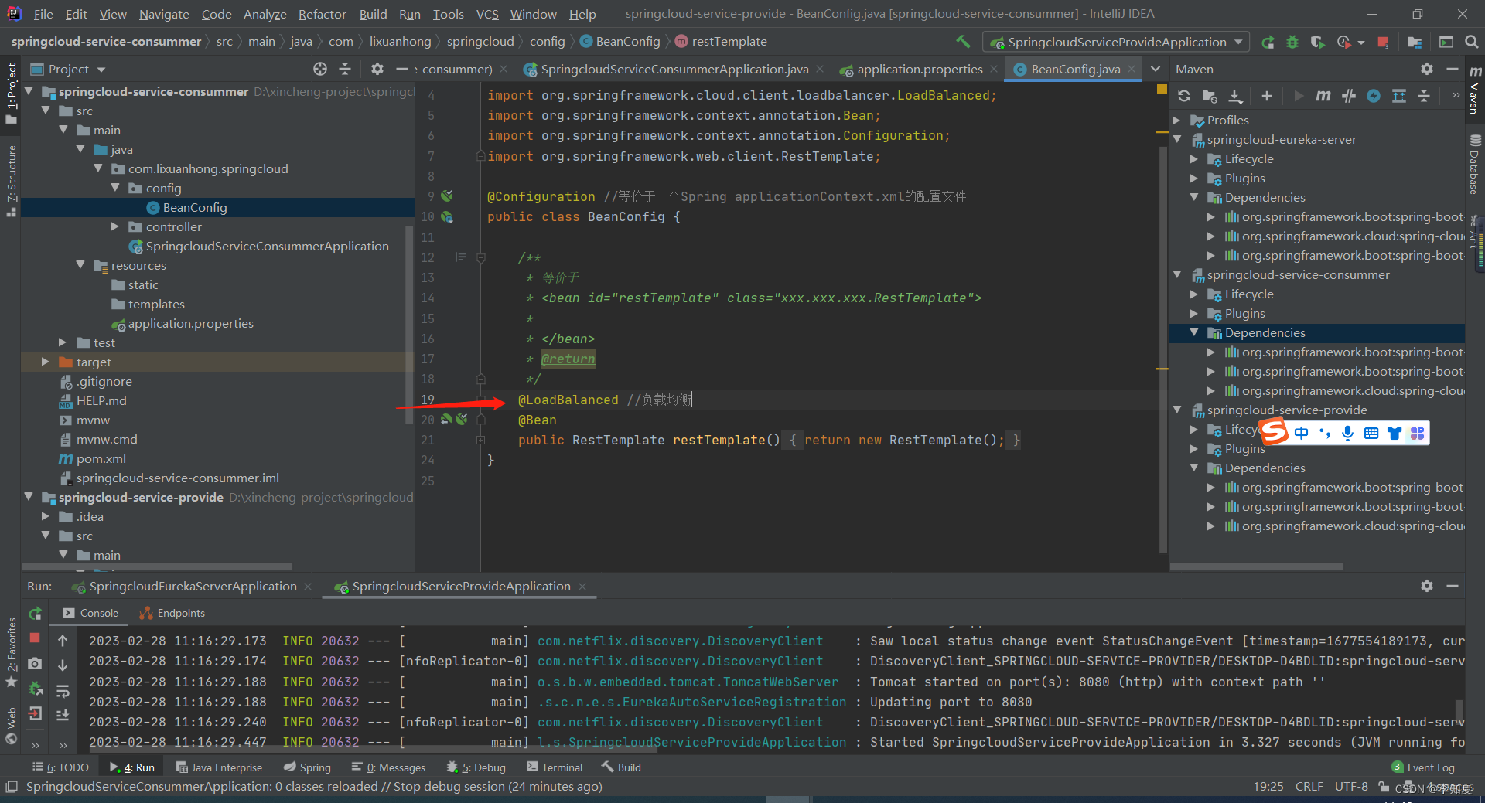Toggle scroll to end of console
The height and width of the screenshot is (803, 1485).
(x=63, y=715)
